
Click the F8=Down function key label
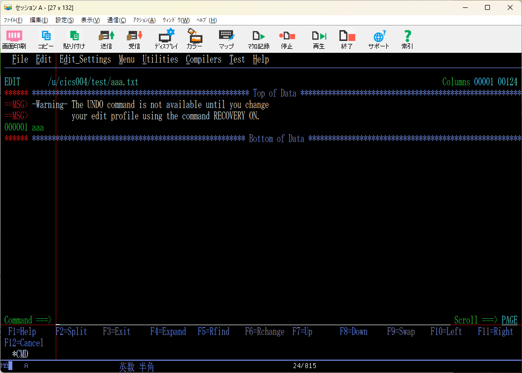click(354, 332)
